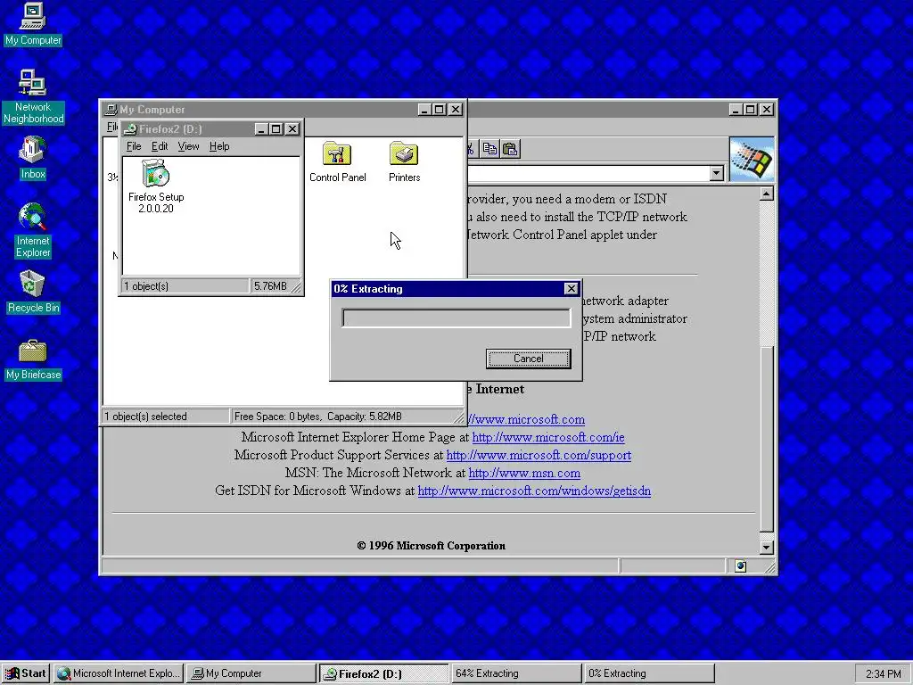Expand the Internet Explorer address dropdown
This screenshot has height=685, width=913.
click(717, 173)
